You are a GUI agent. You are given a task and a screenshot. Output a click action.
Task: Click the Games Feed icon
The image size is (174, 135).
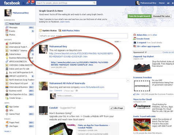(7, 114)
